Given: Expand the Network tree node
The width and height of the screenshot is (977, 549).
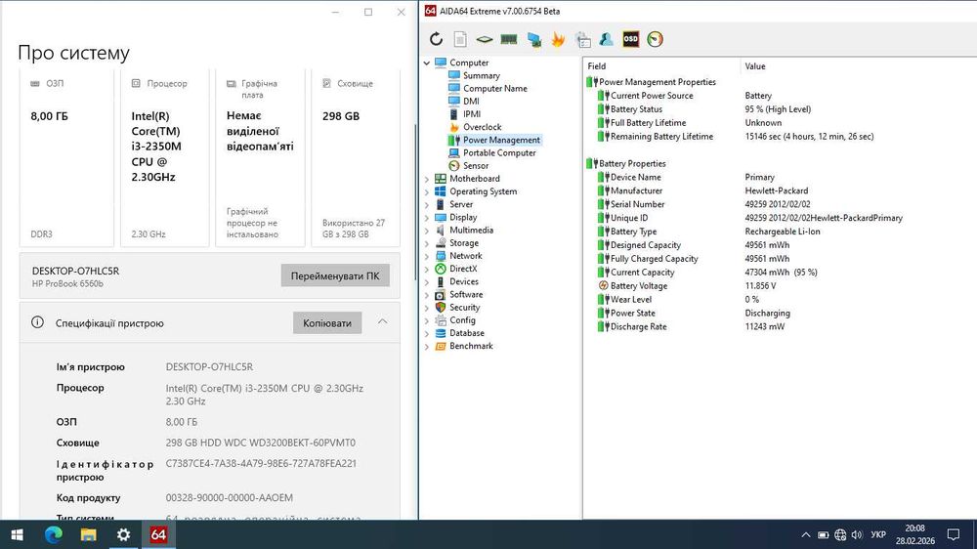Looking at the screenshot, I should [x=427, y=256].
